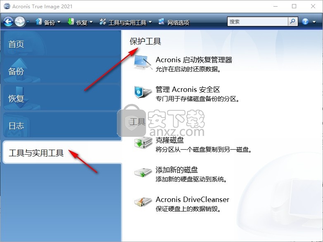Screen dimensions: 323x242
Task: Open the 克隆磁盘 link
Action: (x=169, y=140)
